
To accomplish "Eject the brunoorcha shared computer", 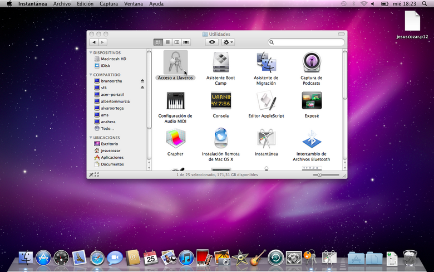I will point(142,81).
